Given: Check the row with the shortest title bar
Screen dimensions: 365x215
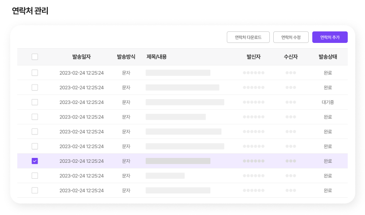Looking at the screenshot, I should pyautogui.click(x=35, y=176).
